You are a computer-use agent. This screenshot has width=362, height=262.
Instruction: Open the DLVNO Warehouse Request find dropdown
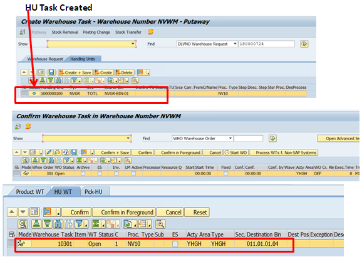(235, 44)
